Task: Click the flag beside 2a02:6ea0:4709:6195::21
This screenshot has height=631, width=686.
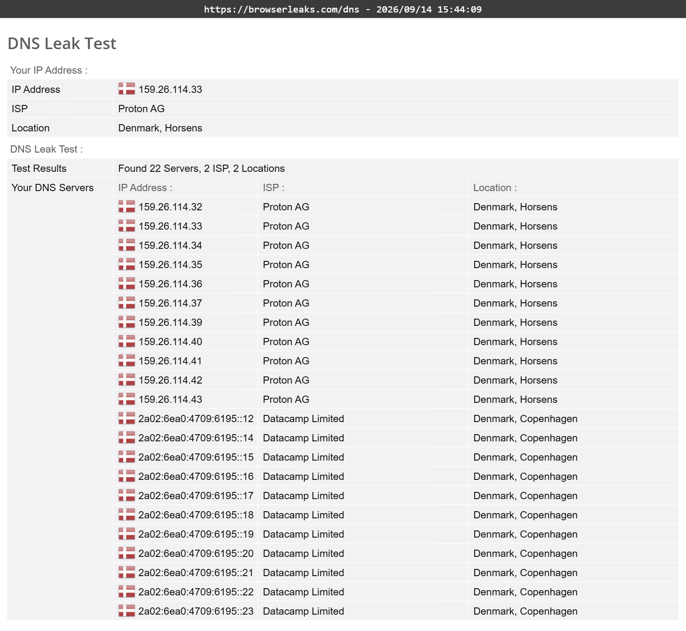Action: (x=127, y=572)
